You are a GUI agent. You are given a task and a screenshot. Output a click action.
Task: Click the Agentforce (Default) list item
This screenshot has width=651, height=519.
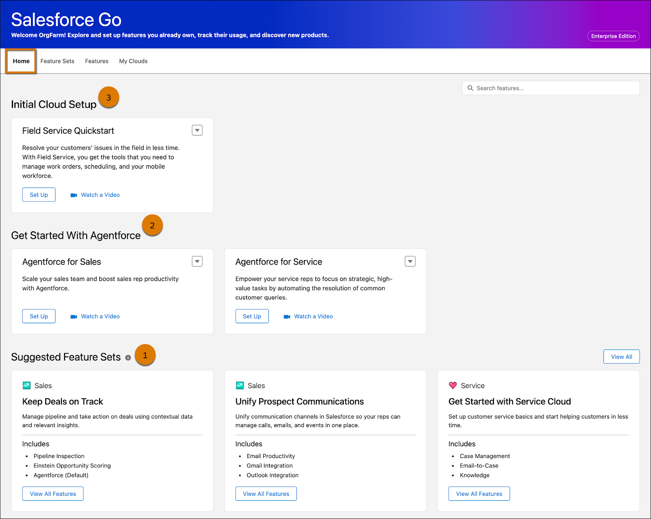tap(61, 475)
